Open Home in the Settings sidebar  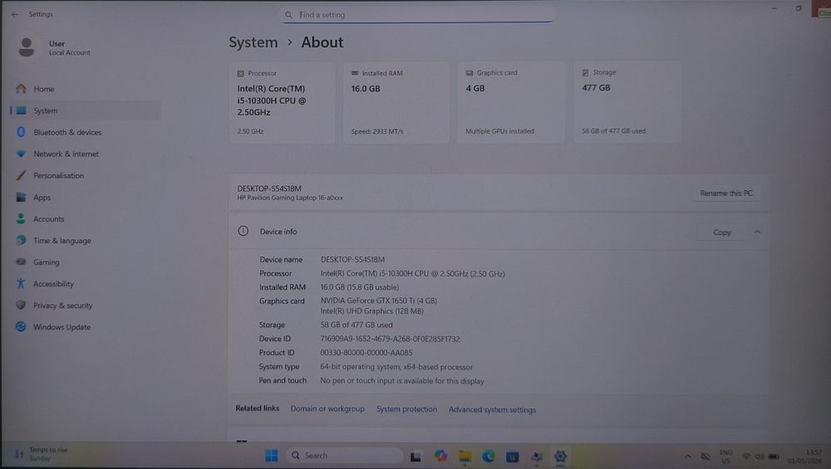[x=85, y=89]
